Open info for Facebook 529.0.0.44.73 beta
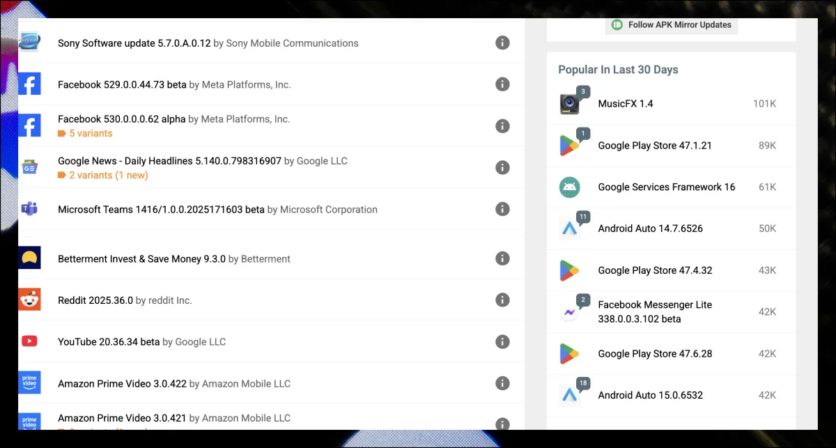Screen dimensions: 836x448 502,84
